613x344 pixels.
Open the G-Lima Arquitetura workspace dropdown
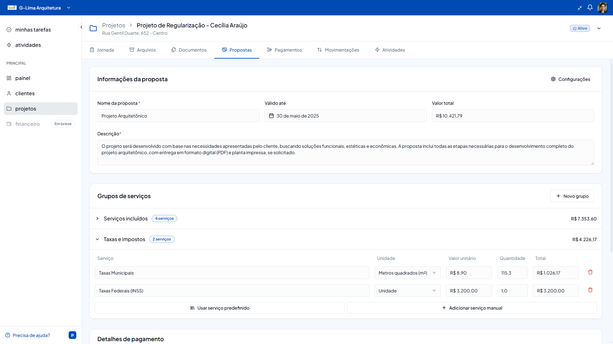(x=69, y=8)
